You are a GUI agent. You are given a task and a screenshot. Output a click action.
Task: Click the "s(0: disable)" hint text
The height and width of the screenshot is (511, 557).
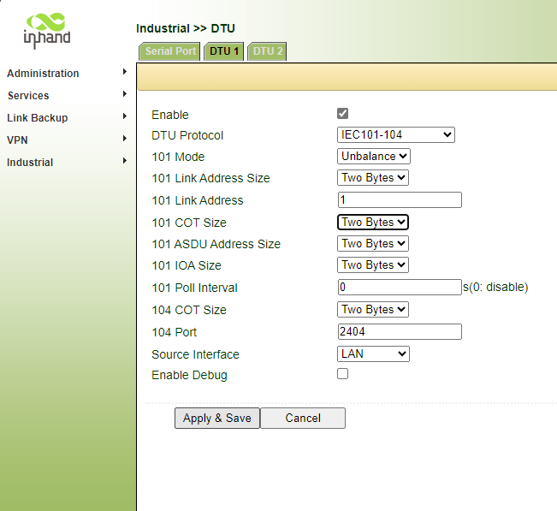point(495,287)
